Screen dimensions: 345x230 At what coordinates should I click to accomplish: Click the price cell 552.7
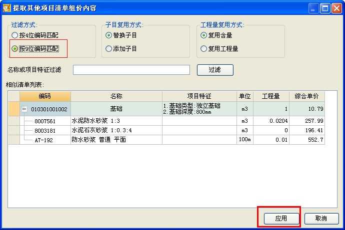click(x=307, y=140)
